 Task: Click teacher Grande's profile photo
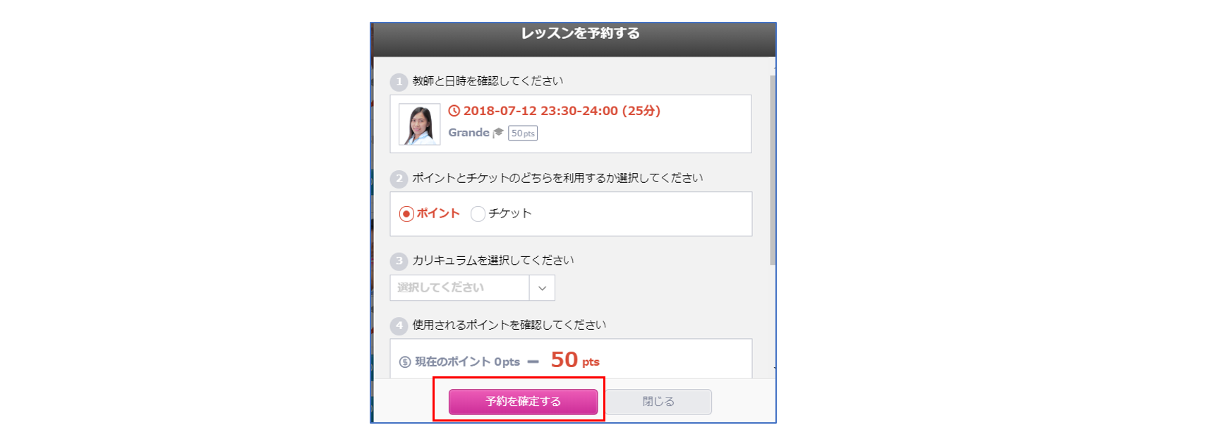pyautogui.click(x=419, y=124)
